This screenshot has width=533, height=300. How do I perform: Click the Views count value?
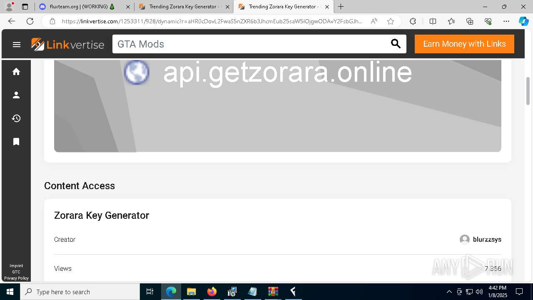[493, 269]
